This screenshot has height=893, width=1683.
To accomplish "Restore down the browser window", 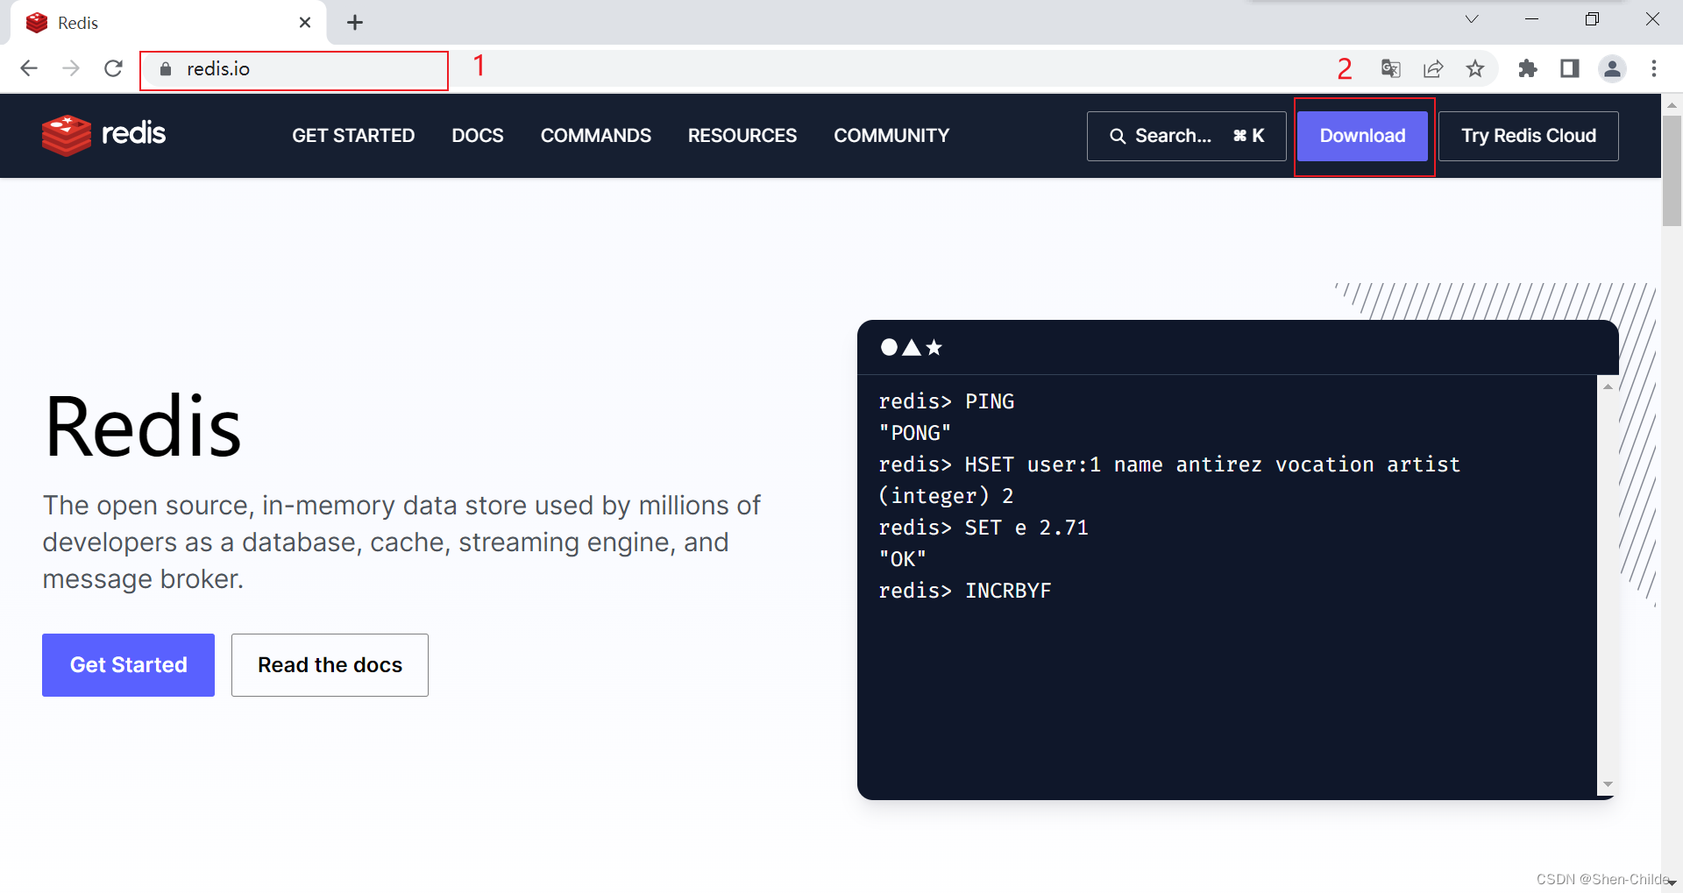I will (1592, 19).
